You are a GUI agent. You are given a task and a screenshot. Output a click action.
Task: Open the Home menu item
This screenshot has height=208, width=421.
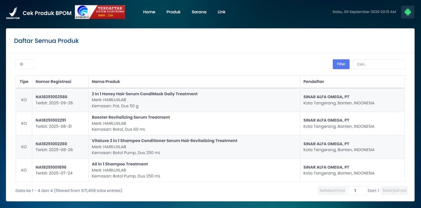pyautogui.click(x=149, y=12)
